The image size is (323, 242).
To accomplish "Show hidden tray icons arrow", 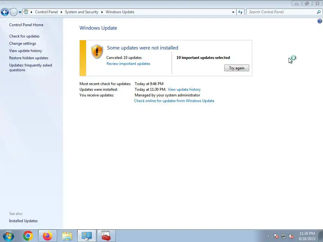I will click(268, 236).
